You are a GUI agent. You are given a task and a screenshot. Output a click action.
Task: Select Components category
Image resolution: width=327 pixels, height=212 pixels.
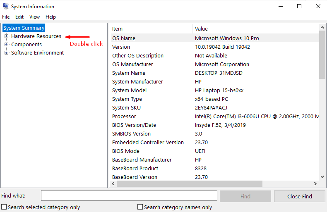[26, 45]
